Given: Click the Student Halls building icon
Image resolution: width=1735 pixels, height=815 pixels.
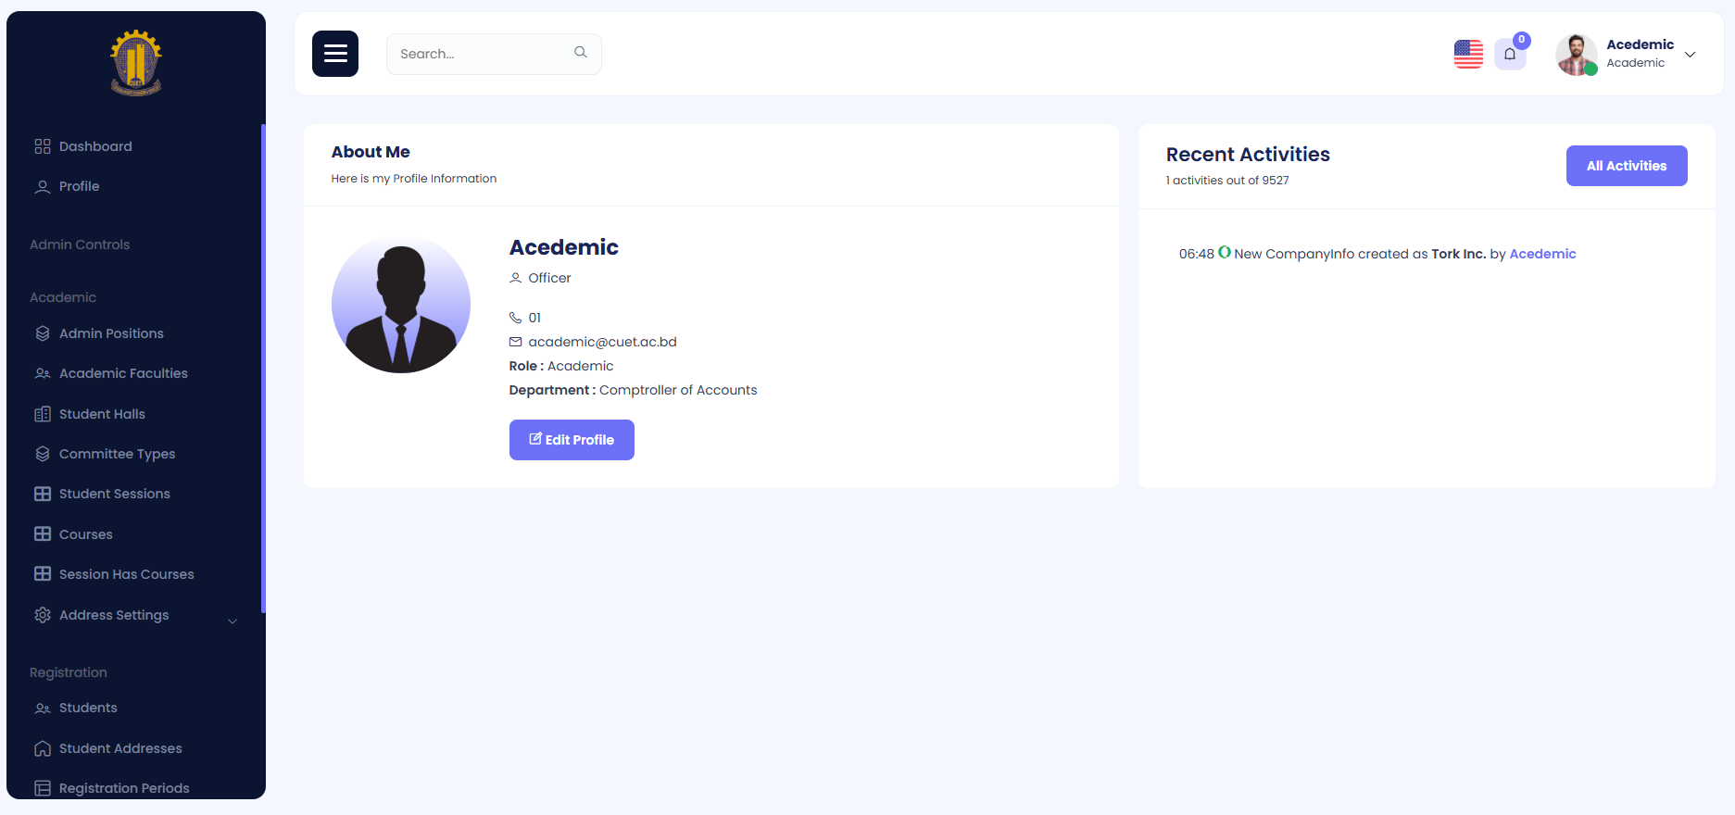Looking at the screenshot, I should (43, 414).
